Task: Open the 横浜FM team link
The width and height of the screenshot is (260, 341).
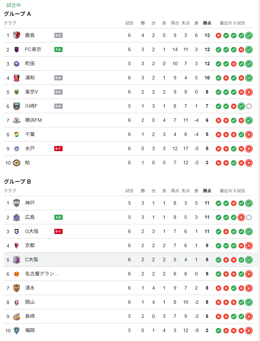Action: (33, 120)
